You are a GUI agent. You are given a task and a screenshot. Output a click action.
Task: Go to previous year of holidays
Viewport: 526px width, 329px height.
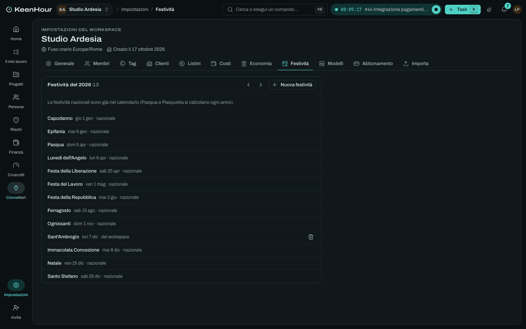pyautogui.click(x=248, y=85)
